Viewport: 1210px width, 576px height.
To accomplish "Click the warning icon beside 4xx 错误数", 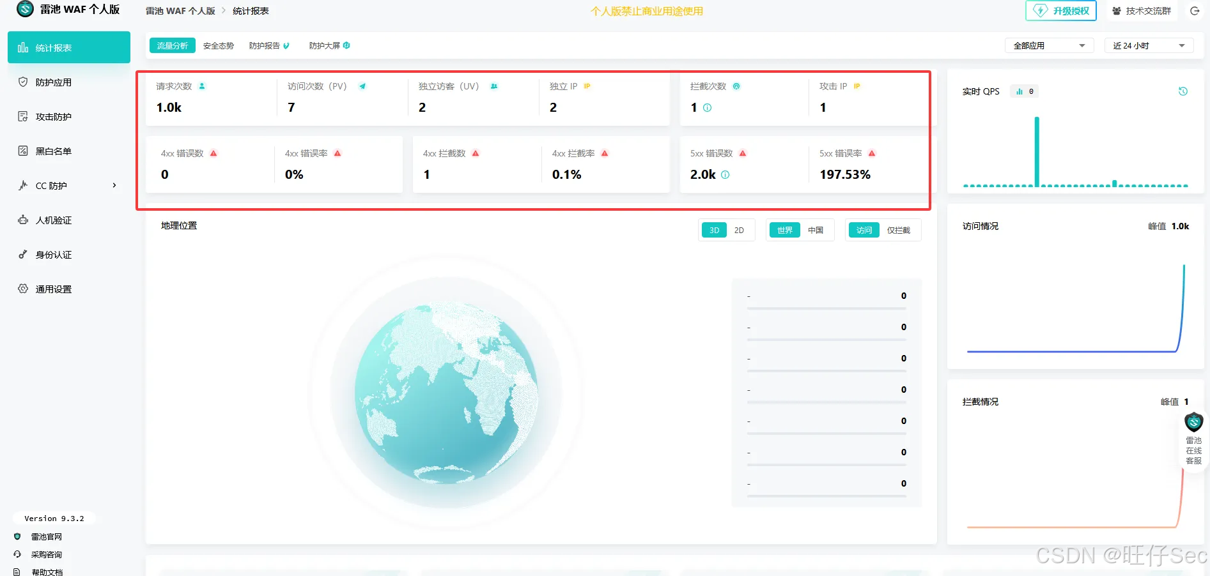I will point(213,153).
